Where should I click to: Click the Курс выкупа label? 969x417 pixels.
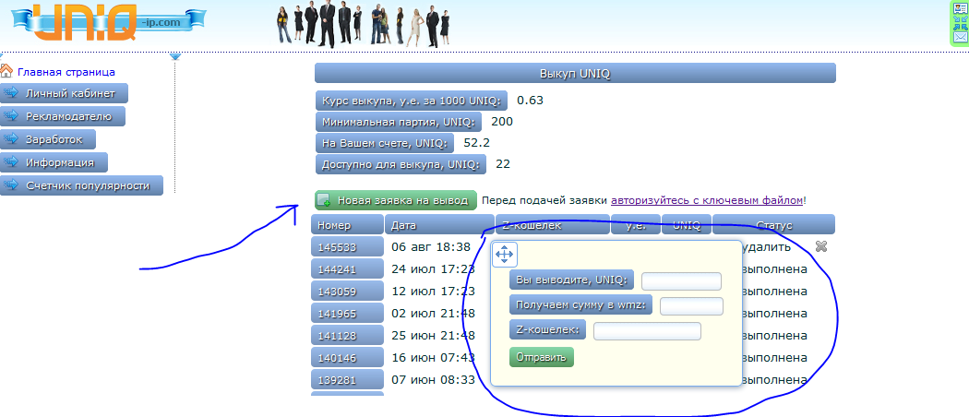[x=411, y=101]
